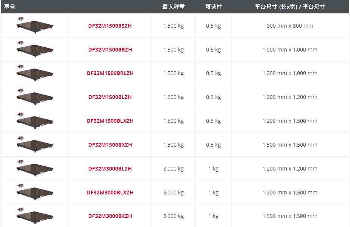This screenshot has height=227, width=350.
Task: Open the DF32M3000BLZH product link
Action: point(110,168)
